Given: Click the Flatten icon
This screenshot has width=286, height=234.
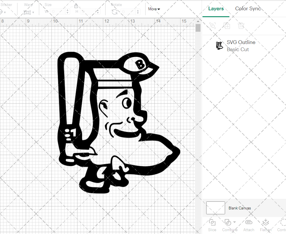Looking at the screenshot, I should pyautogui.click(x=266, y=223).
